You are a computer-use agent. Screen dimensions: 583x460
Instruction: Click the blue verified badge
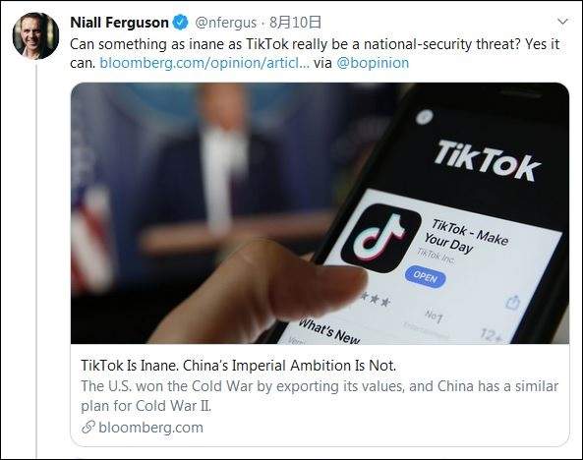pyautogui.click(x=181, y=23)
